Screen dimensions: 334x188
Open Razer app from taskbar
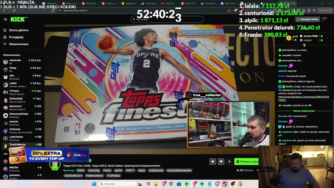187,184
